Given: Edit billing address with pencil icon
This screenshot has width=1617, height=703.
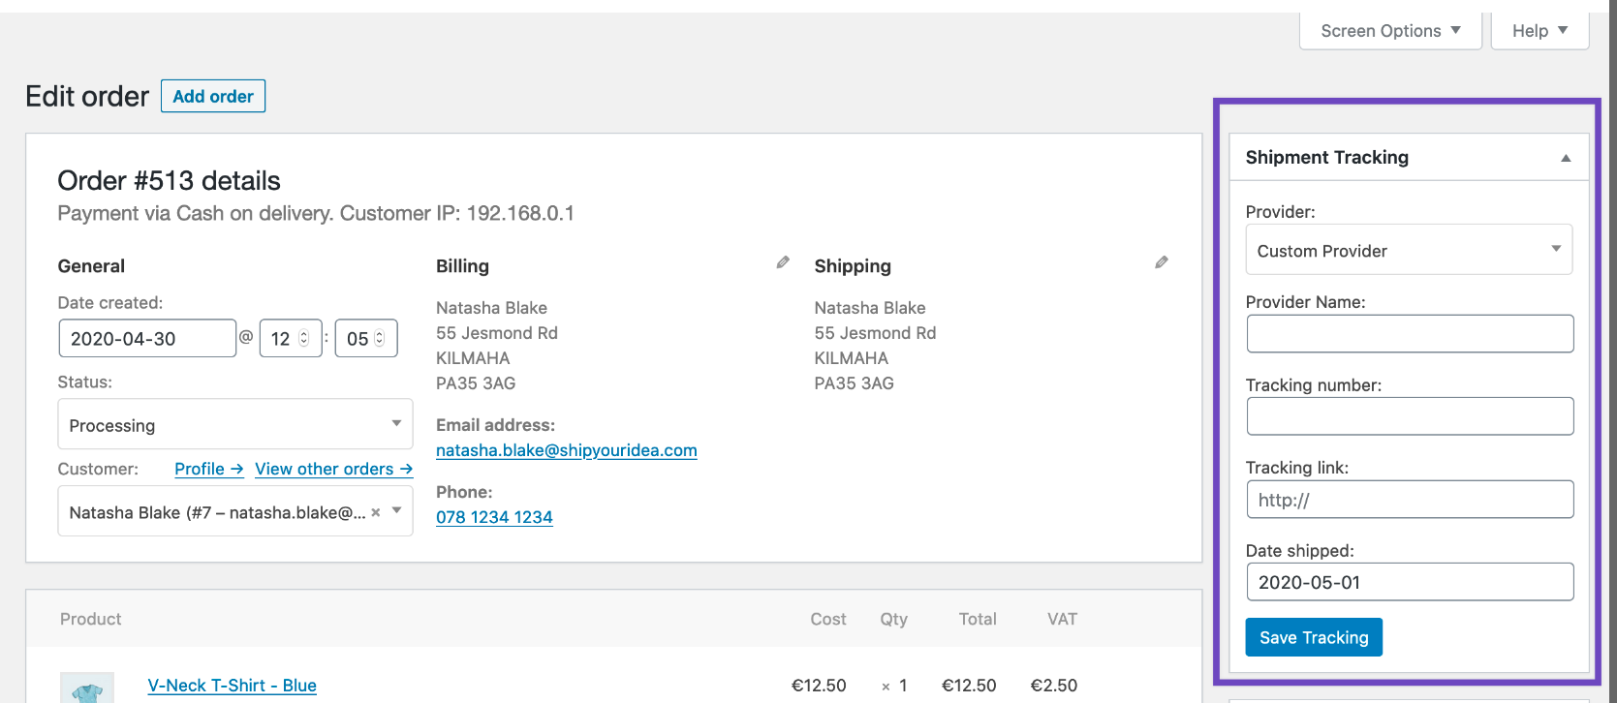Looking at the screenshot, I should (783, 262).
